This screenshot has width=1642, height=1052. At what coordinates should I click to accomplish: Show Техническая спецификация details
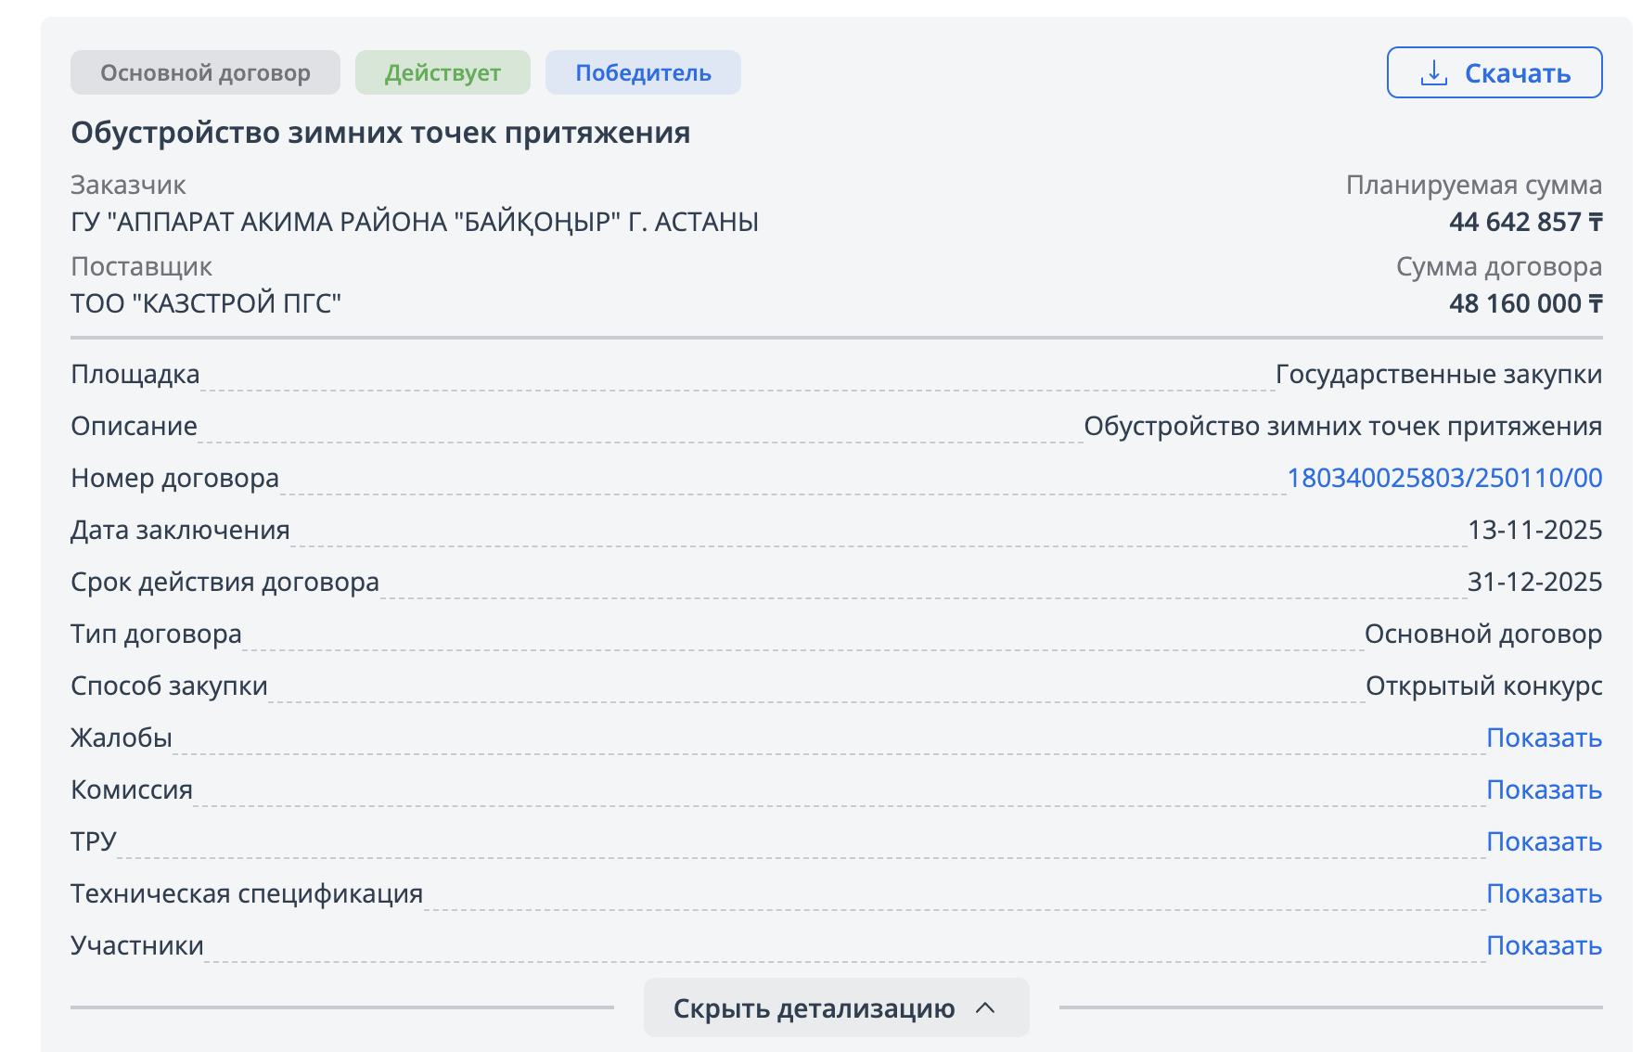point(1544,893)
